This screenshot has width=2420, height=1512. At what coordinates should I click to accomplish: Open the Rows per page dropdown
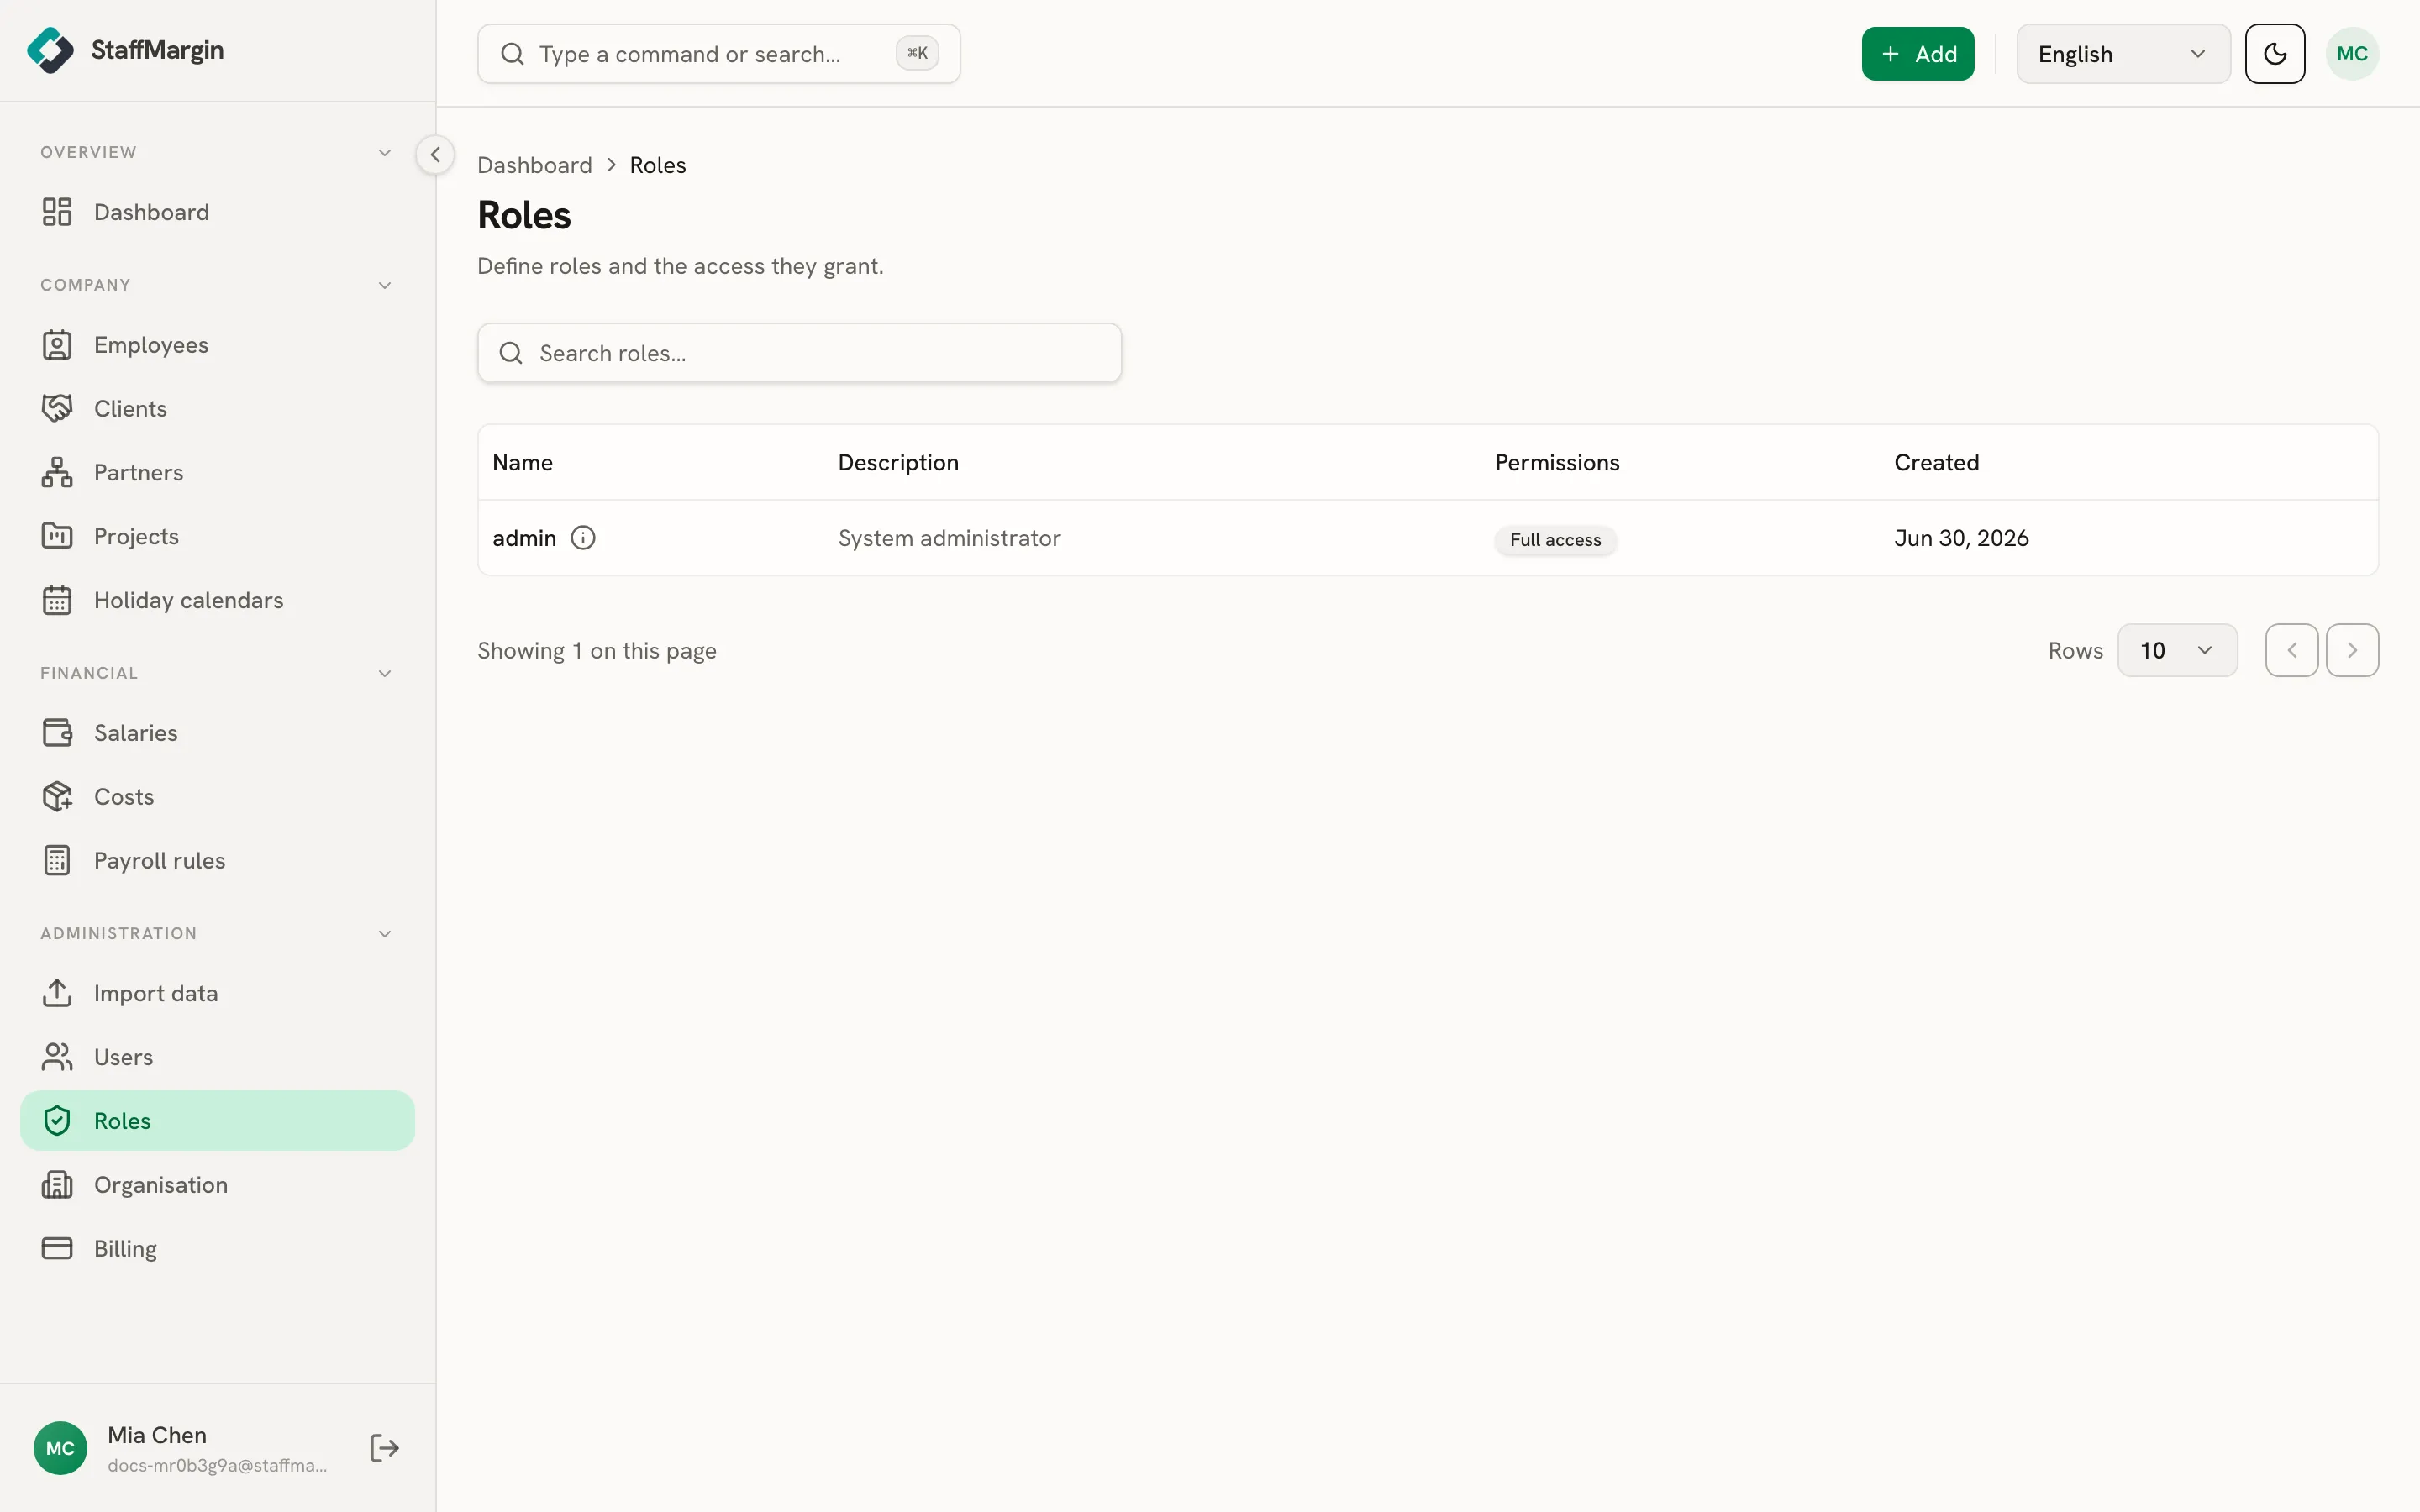click(x=2177, y=651)
